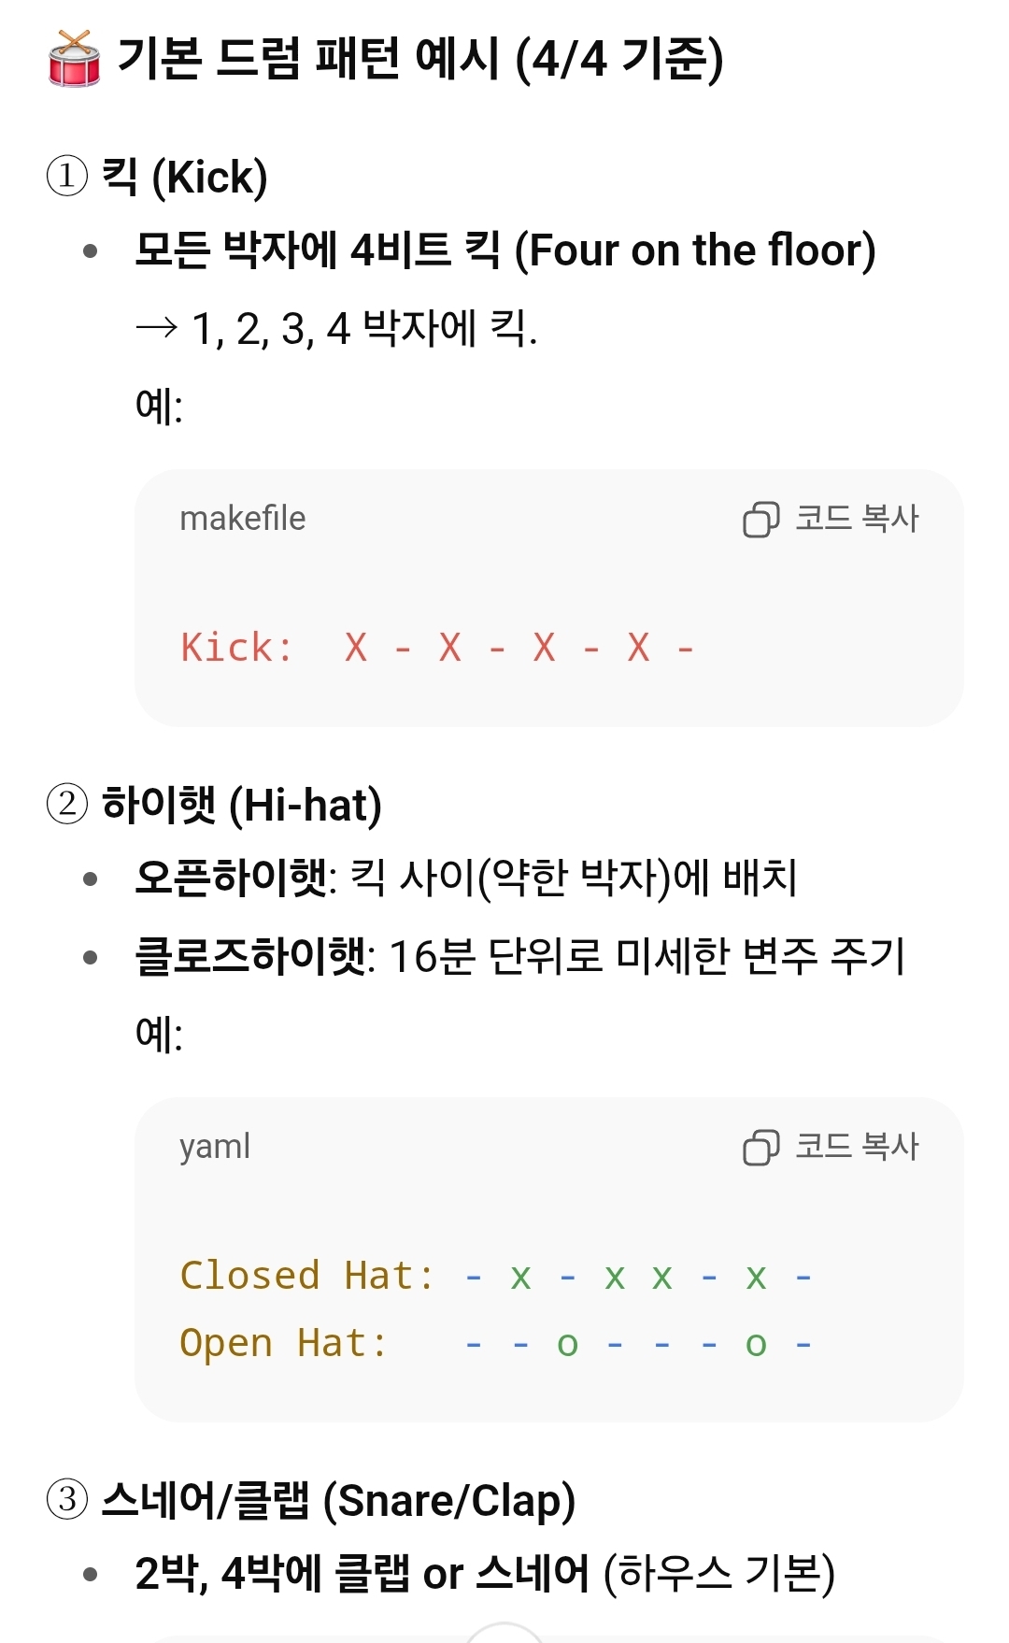1009x1643 pixels.
Task: Tap the Open Hat pattern code line
Action: point(495,1344)
